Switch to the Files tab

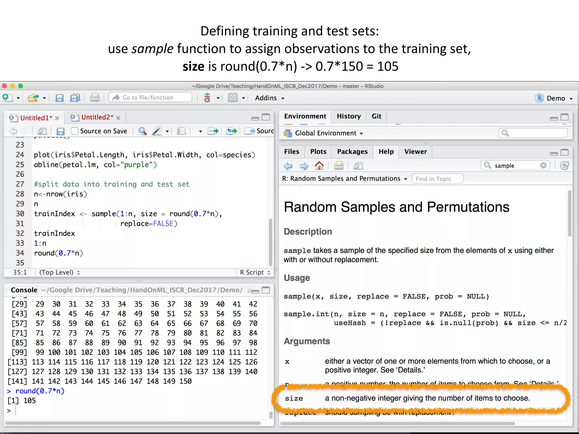pyautogui.click(x=291, y=151)
